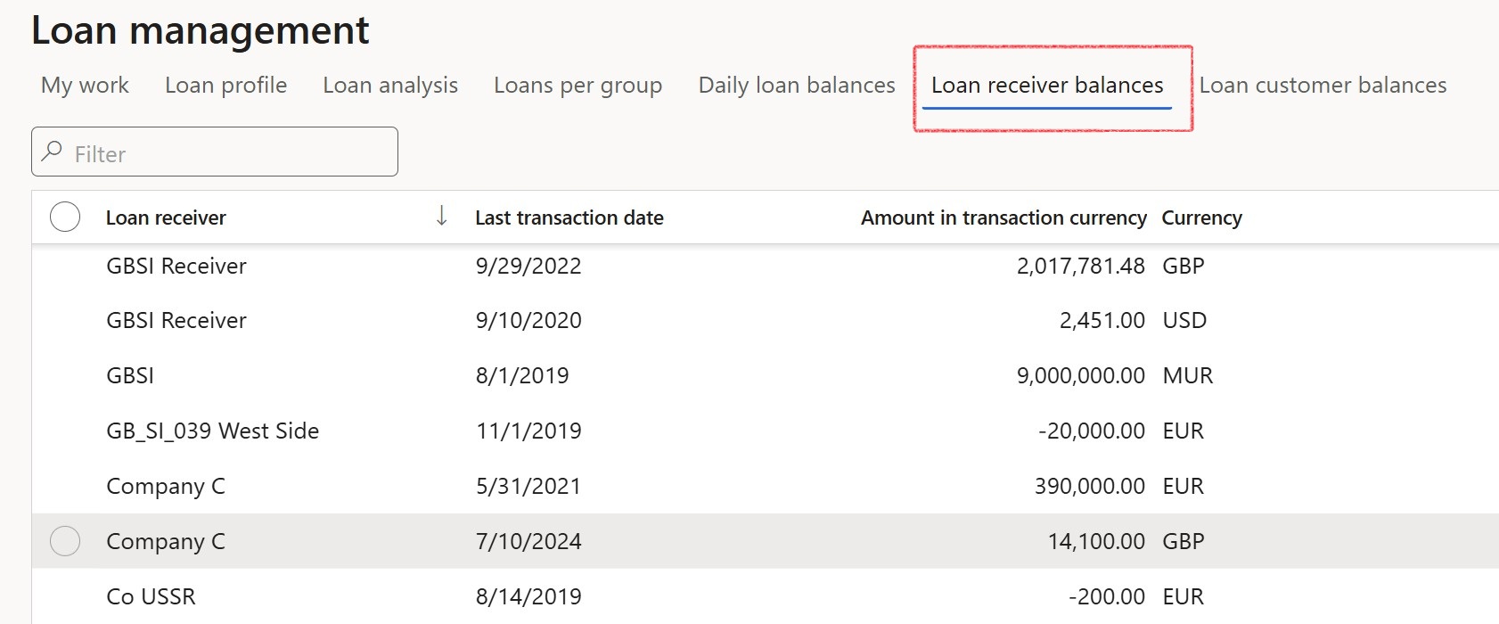Click the select-all circle in the table header
1499x624 pixels.
pos(64,216)
